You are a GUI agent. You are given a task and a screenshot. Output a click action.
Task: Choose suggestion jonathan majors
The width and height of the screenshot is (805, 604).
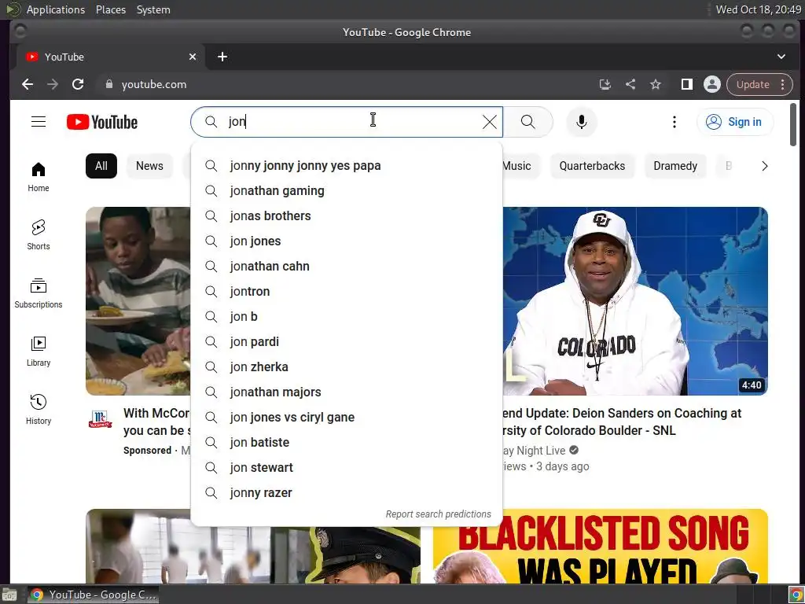[x=347, y=392]
